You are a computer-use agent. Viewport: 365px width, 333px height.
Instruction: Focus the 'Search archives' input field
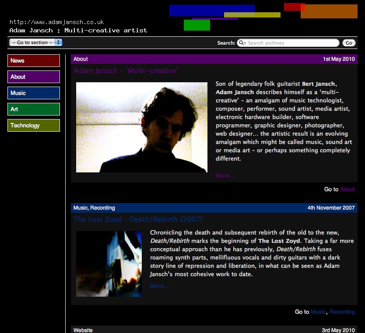288,43
